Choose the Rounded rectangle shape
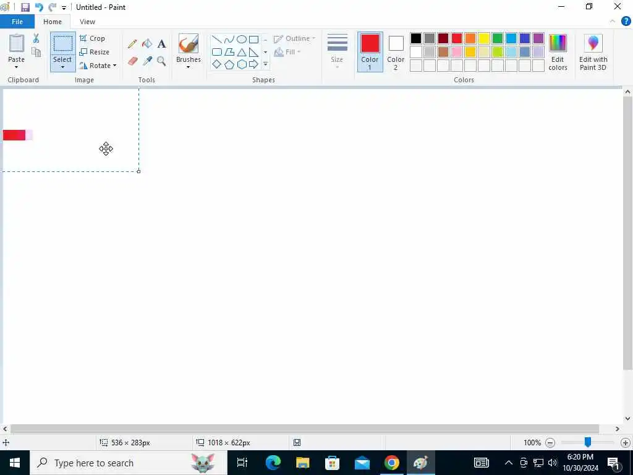The image size is (633, 475). tap(217, 52)
